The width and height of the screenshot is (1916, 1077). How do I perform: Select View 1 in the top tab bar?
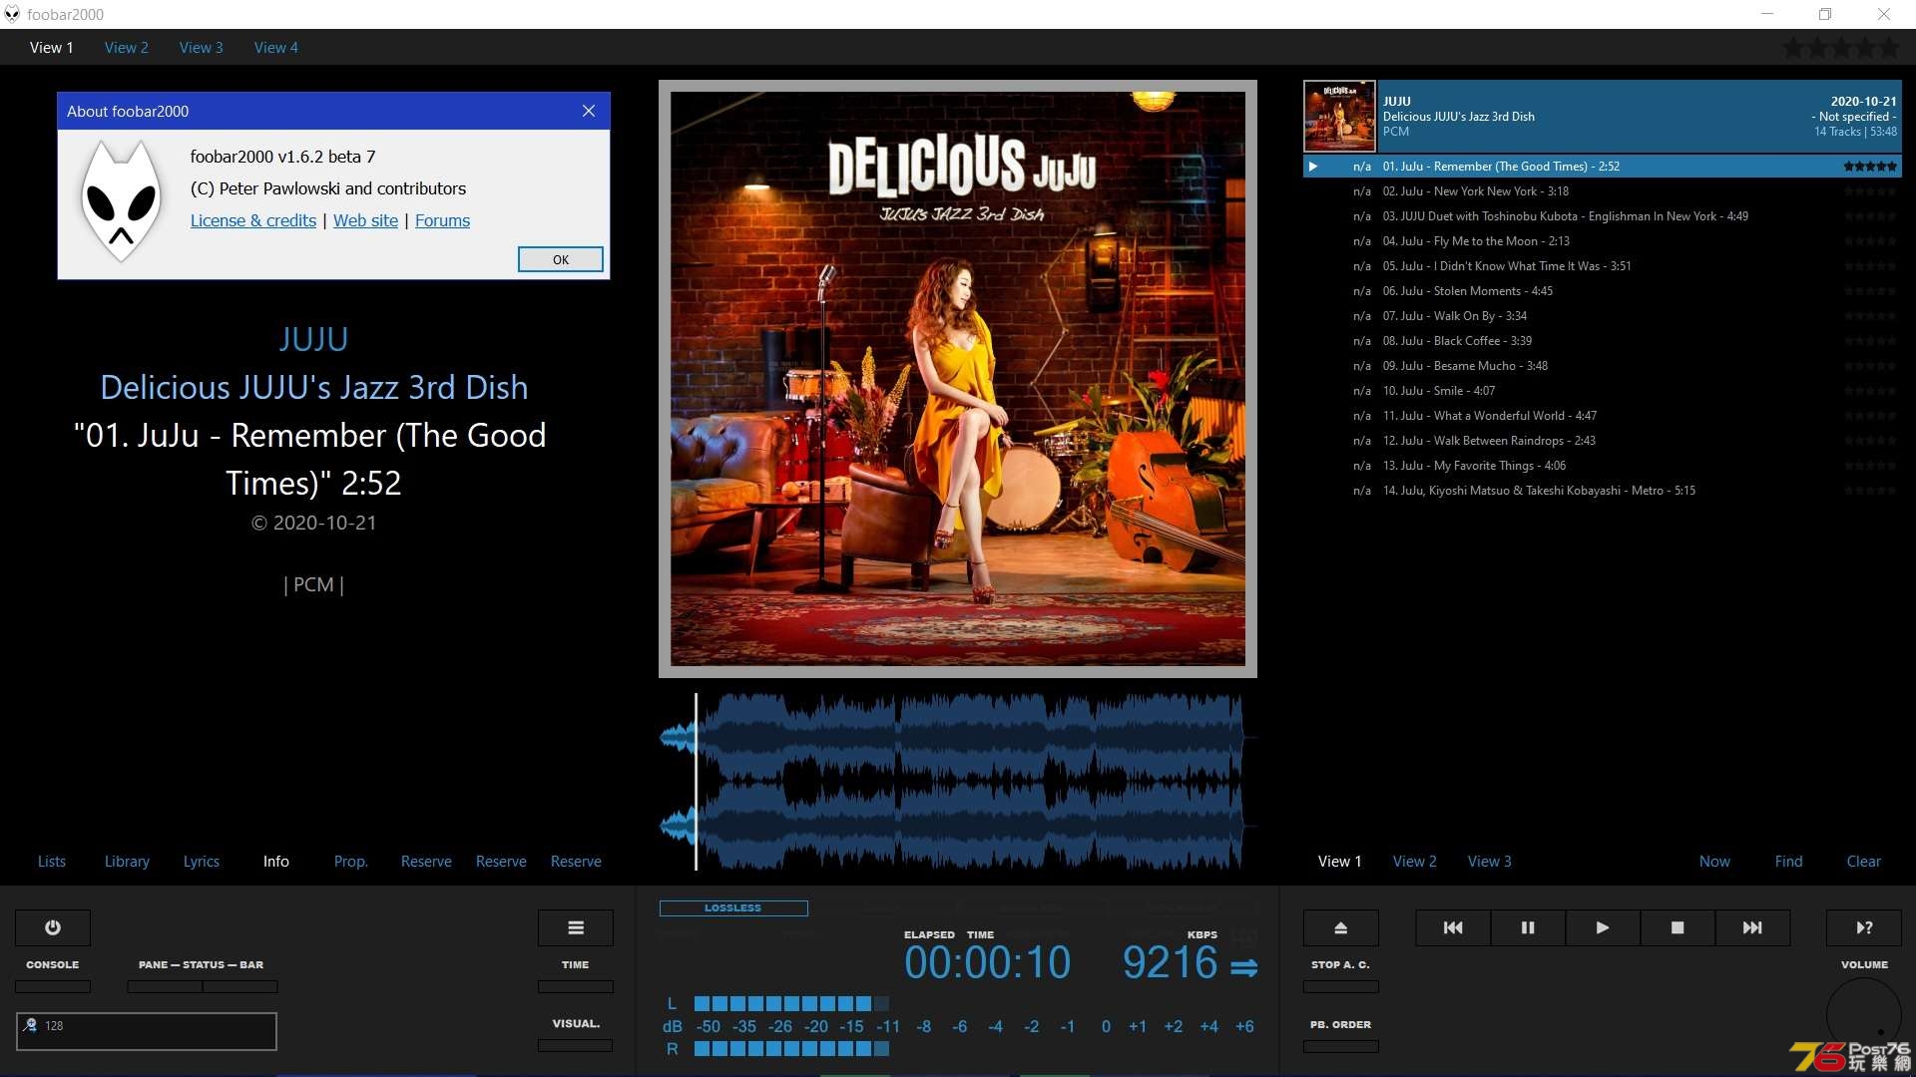pos(52,47)
